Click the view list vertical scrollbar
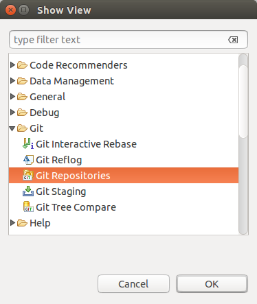 [x=243, y=144]
